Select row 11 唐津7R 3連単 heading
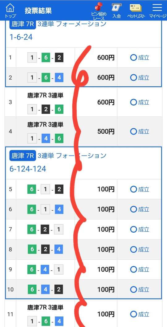The image size is (167, 327). [45, 308]
